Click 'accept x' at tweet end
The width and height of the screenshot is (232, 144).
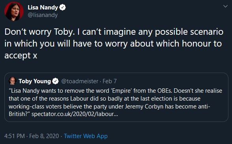[21, 56]
